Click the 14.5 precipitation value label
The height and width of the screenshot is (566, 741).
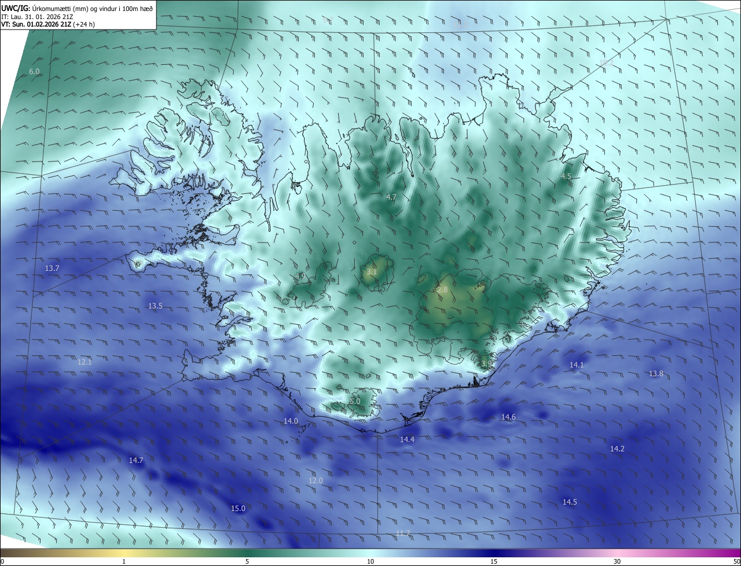click(570, 502)
